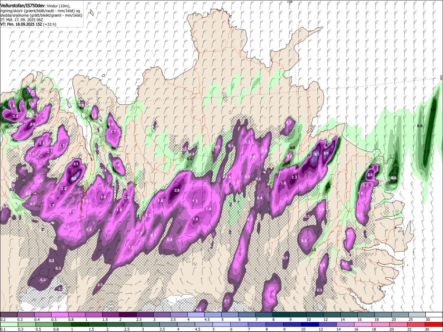The height and width of the screenshot is (332, 443).
Task: Click the '0.2' label under upper legend row
Action: tap(3, 320)
